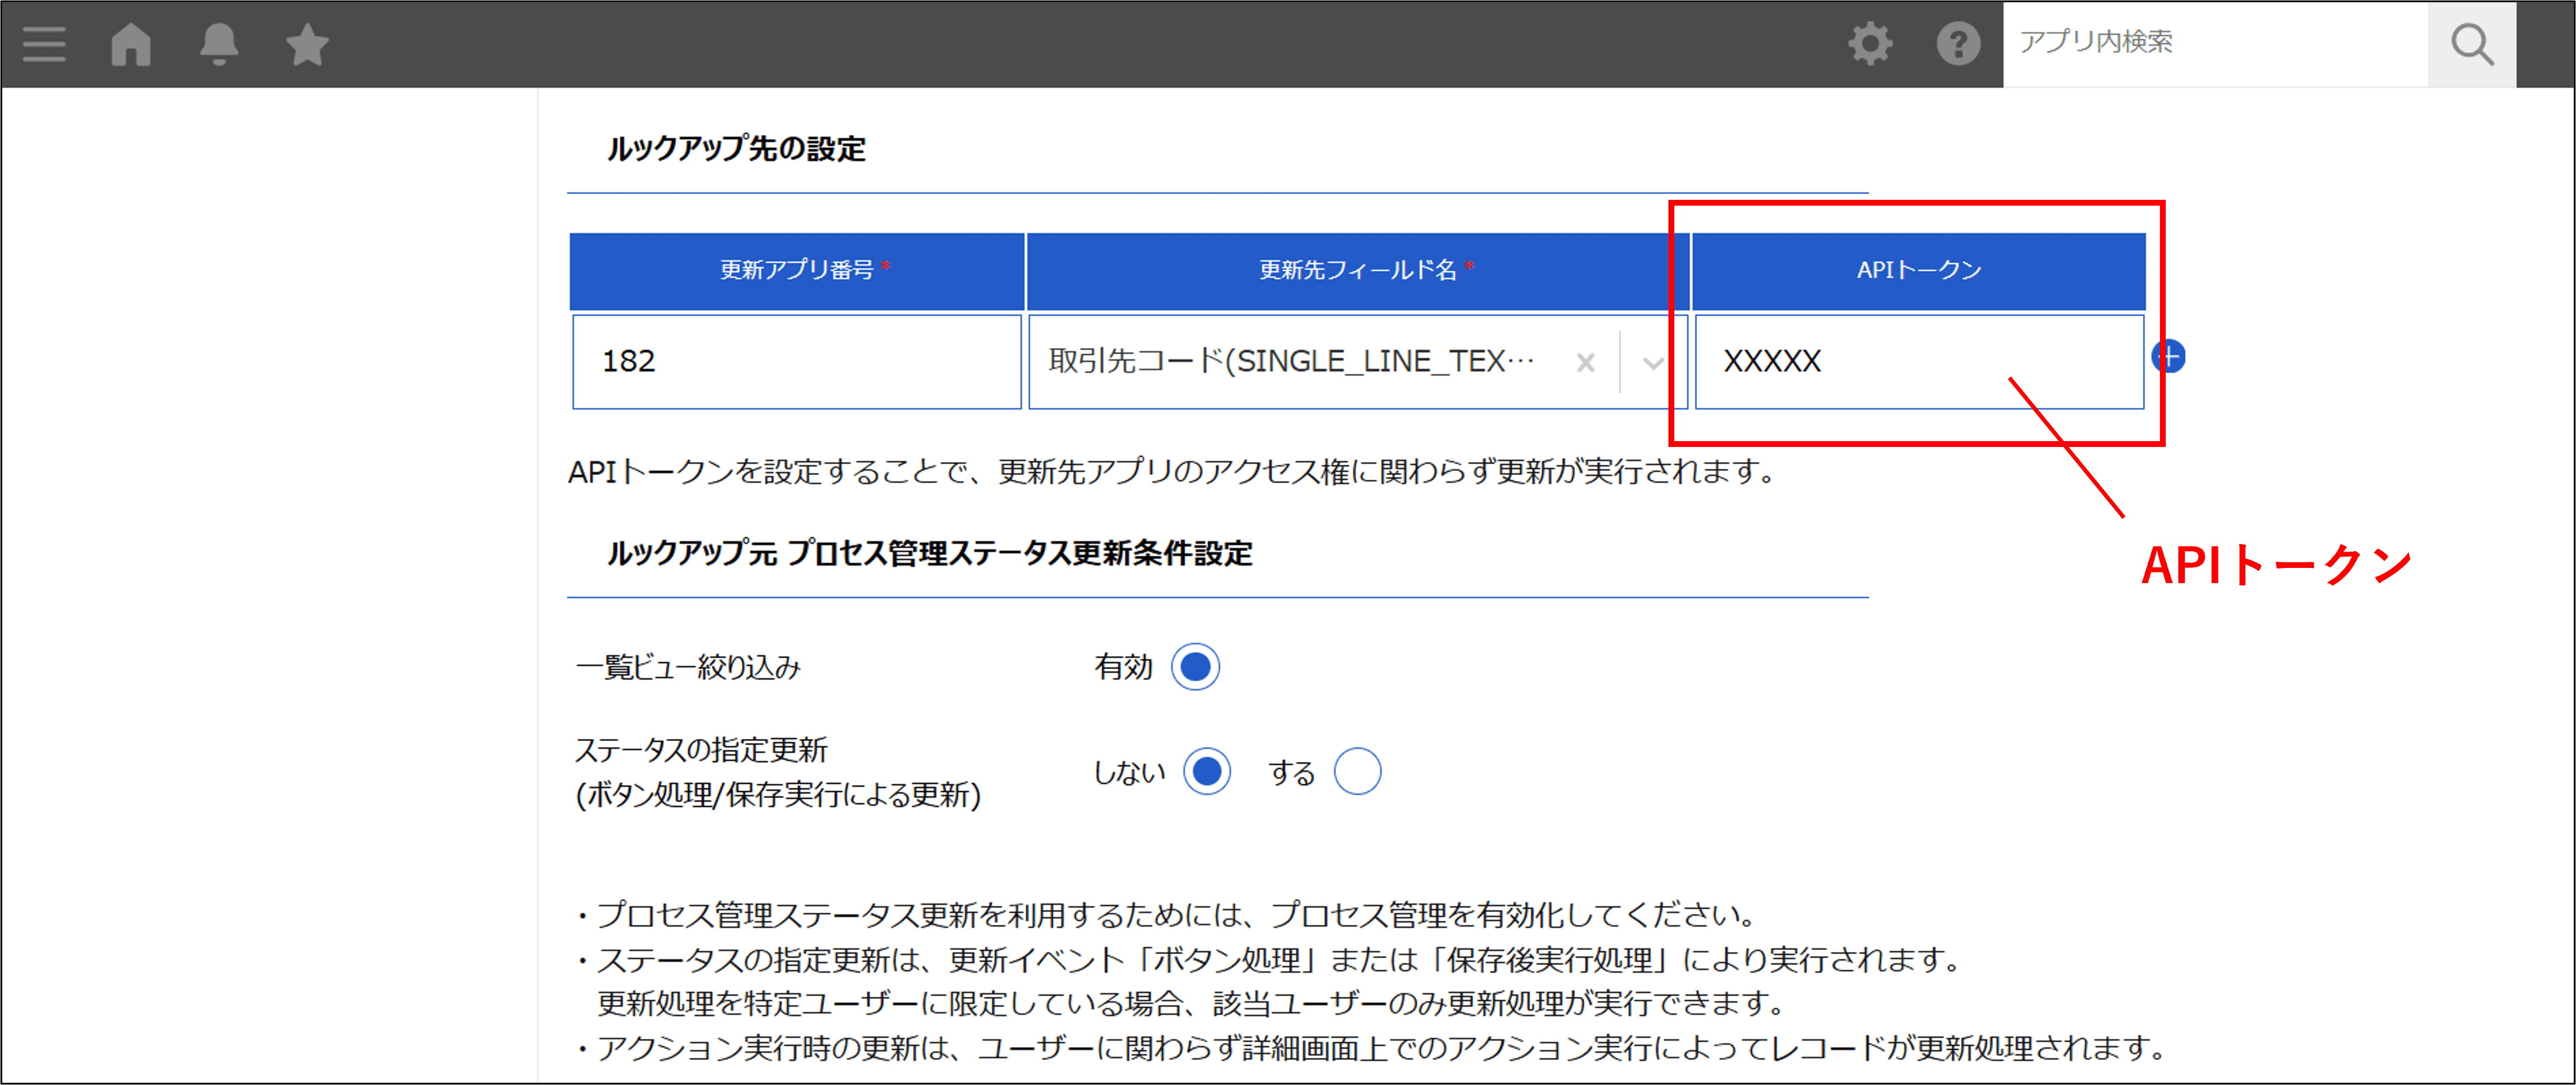Click the search magnifier icon
Image resolution: width=2576 pixels, height=1085 pixels.
pyautogui.click(x=2471, y=44)
